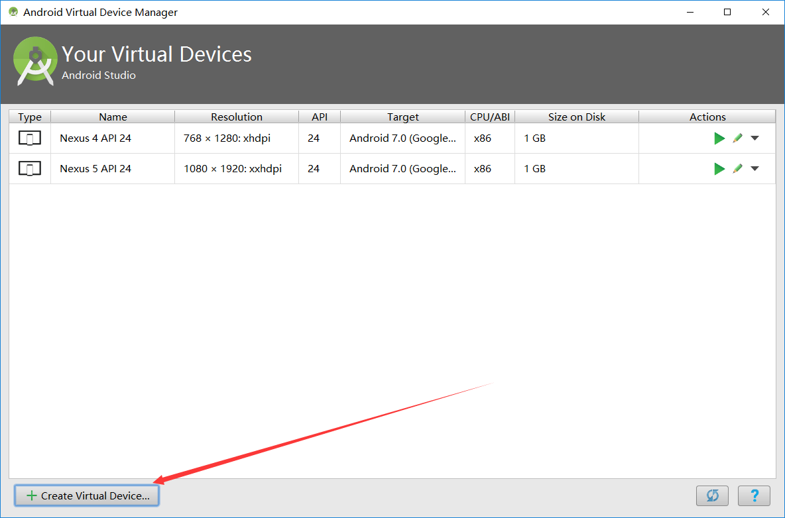The image size is (785, 518).
Task: Close the AVD Manager window
Action: pos(766,12)
